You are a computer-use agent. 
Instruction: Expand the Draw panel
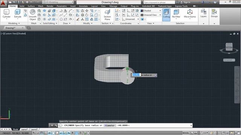coord(67,23)
